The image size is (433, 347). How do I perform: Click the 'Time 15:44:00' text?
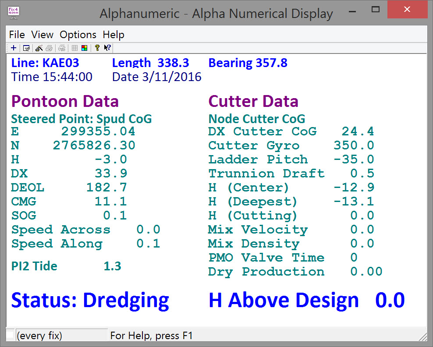(x=52, y=77)
